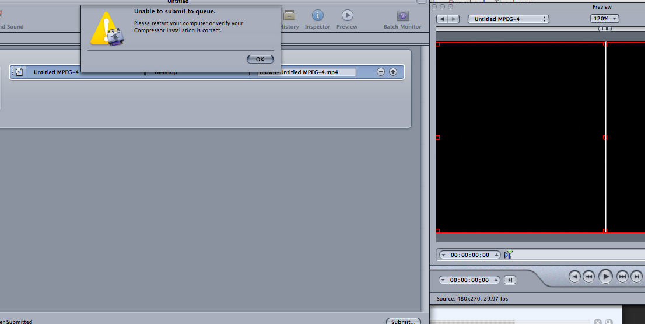This screenshot has height=324, width=645.
Task: Click the set-marker button beside lower timecode
Action: pyautogui.click(x=510, y=280)
